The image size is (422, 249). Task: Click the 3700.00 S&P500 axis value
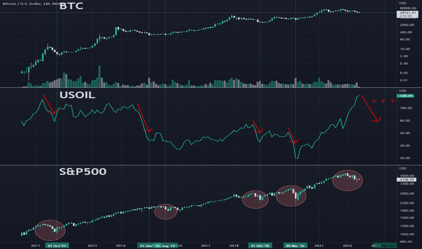point(407,184)
